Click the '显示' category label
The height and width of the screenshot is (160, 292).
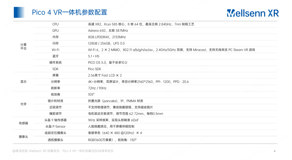coord(24,82)
